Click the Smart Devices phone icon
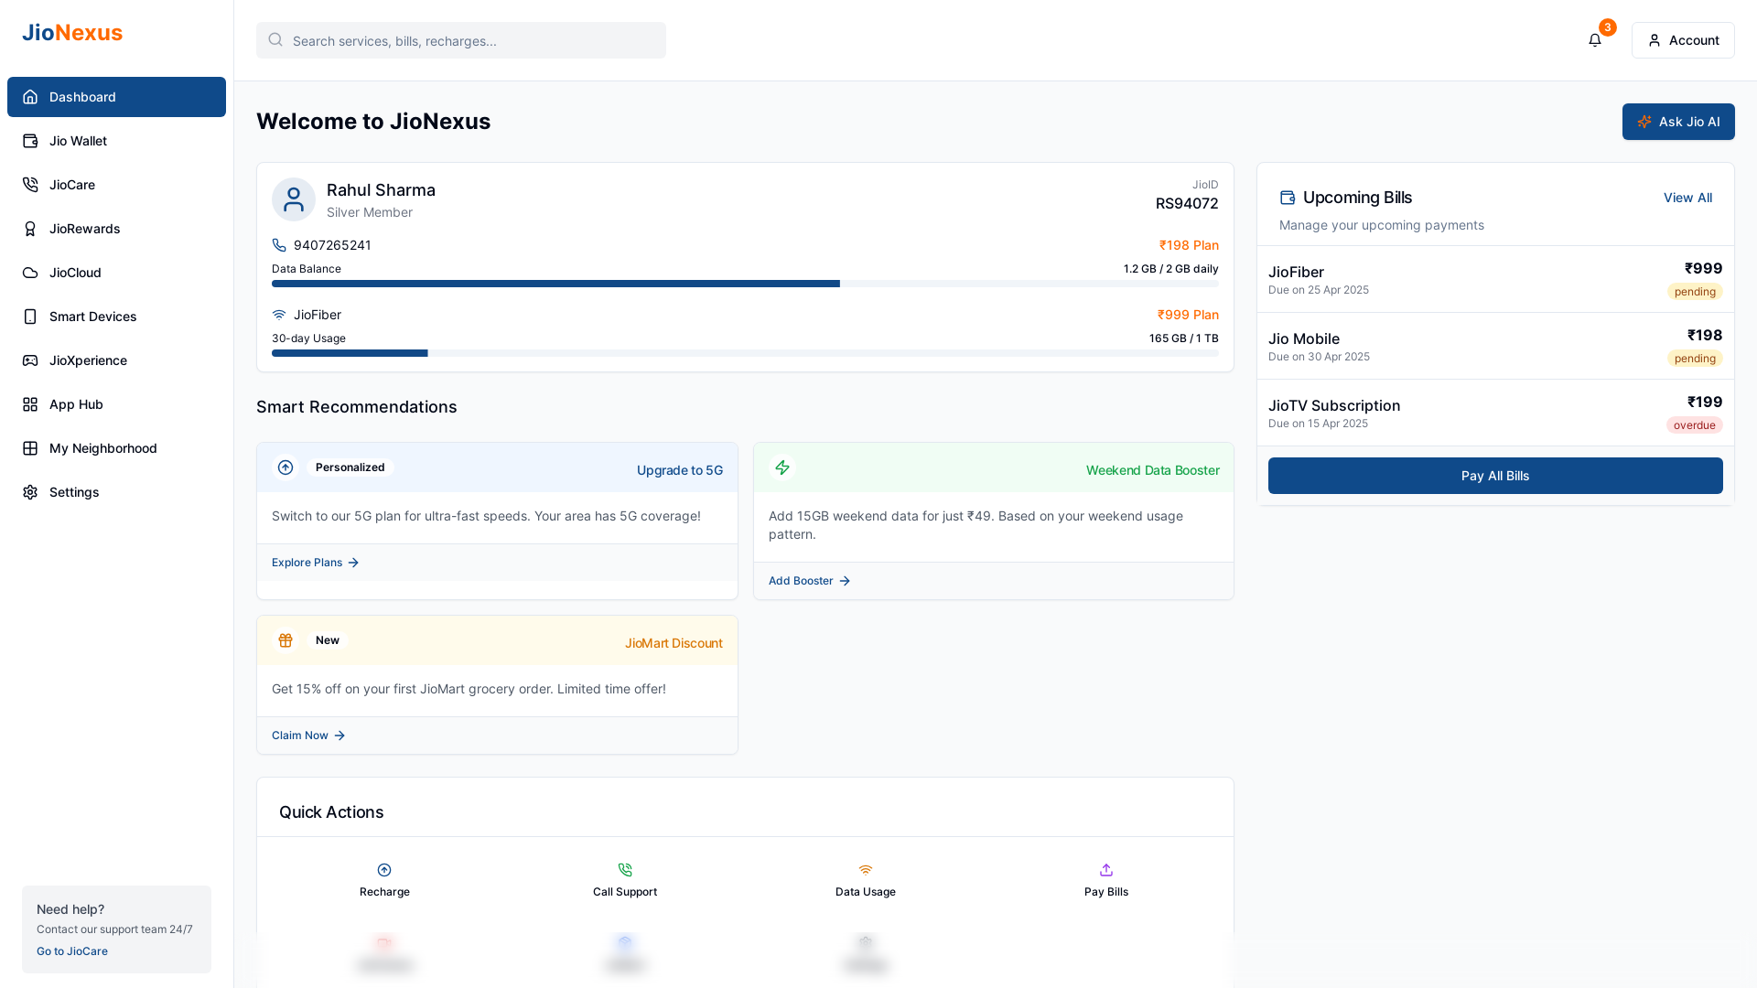The height and width of the screenshot is (988, 1757). click(30, 317)
